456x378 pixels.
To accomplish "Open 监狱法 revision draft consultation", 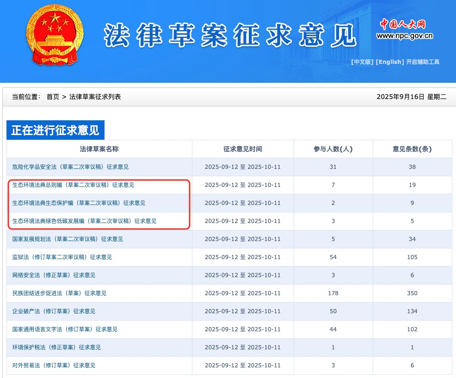I will coord(62,257).
